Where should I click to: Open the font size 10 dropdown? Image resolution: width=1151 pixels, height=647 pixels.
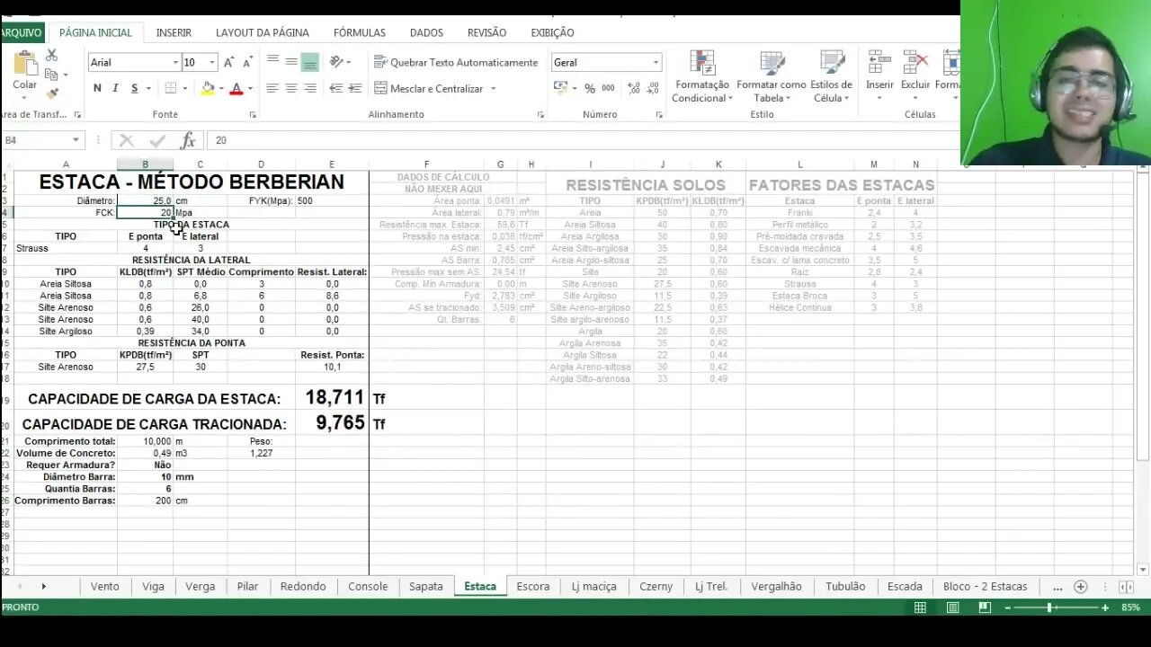[x=212, y=62]
